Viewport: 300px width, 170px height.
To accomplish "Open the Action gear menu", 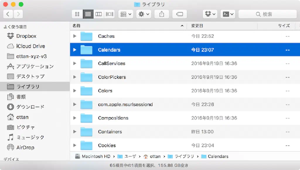I will click(x=144, y=14).
